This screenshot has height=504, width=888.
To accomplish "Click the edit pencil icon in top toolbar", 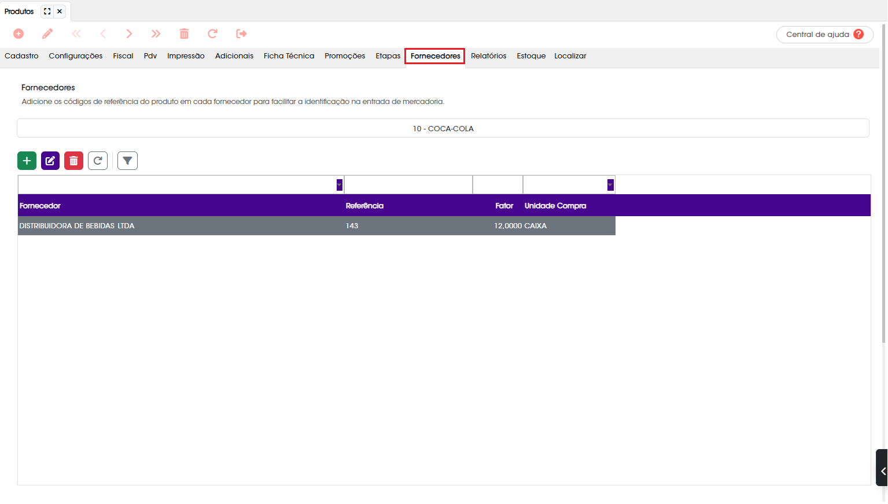I will [x=47, y=34].
